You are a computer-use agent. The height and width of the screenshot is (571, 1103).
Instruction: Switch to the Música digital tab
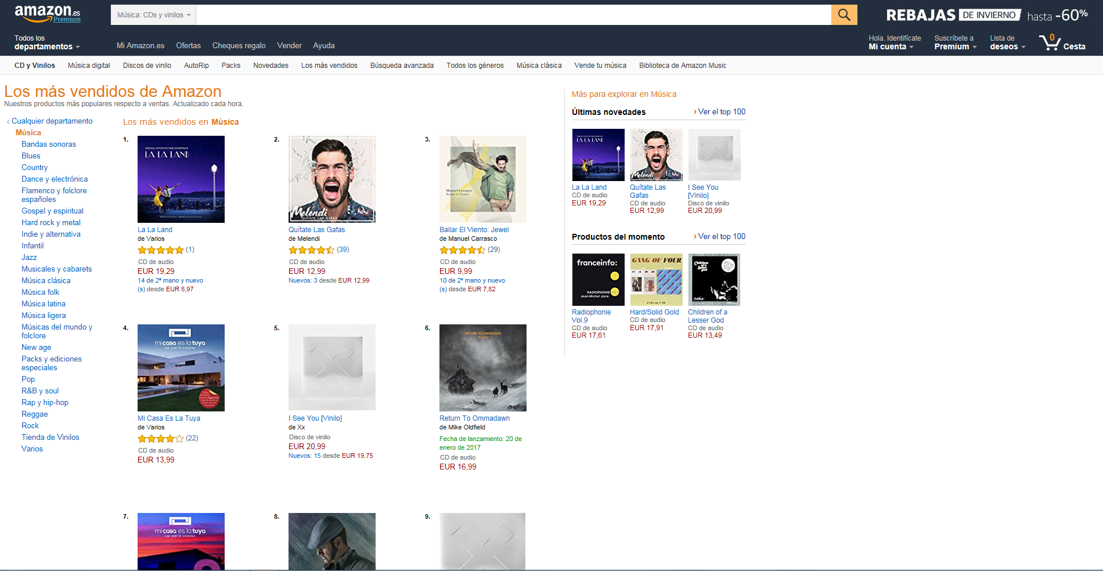click(89, 66)
